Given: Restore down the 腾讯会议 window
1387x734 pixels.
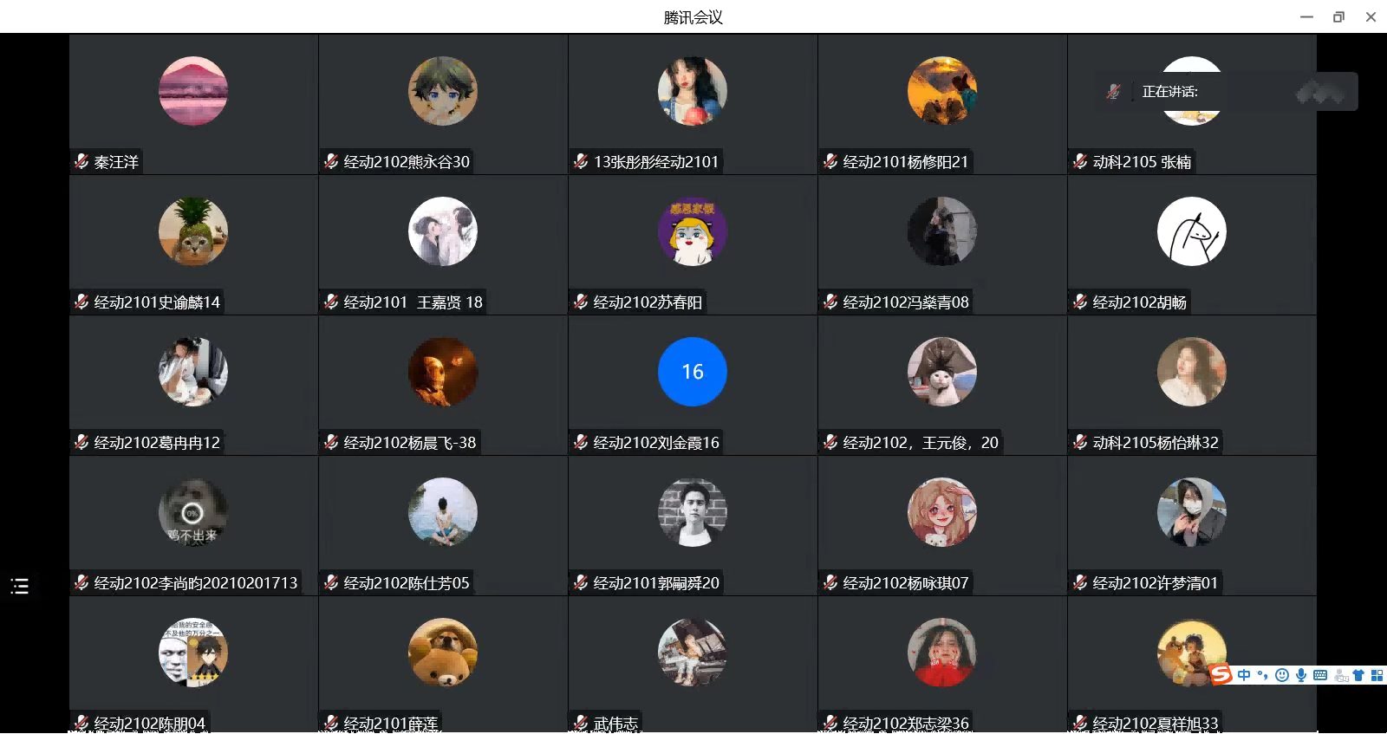Looking at the screenshot, I should coord(1338,16).
